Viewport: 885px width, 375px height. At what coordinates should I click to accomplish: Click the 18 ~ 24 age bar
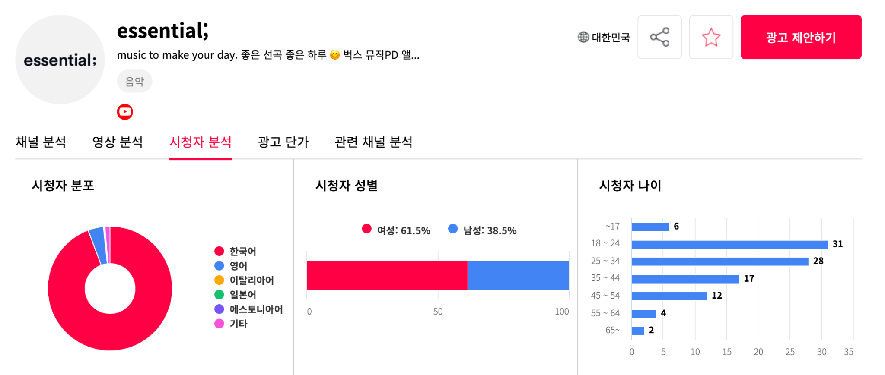729,245
